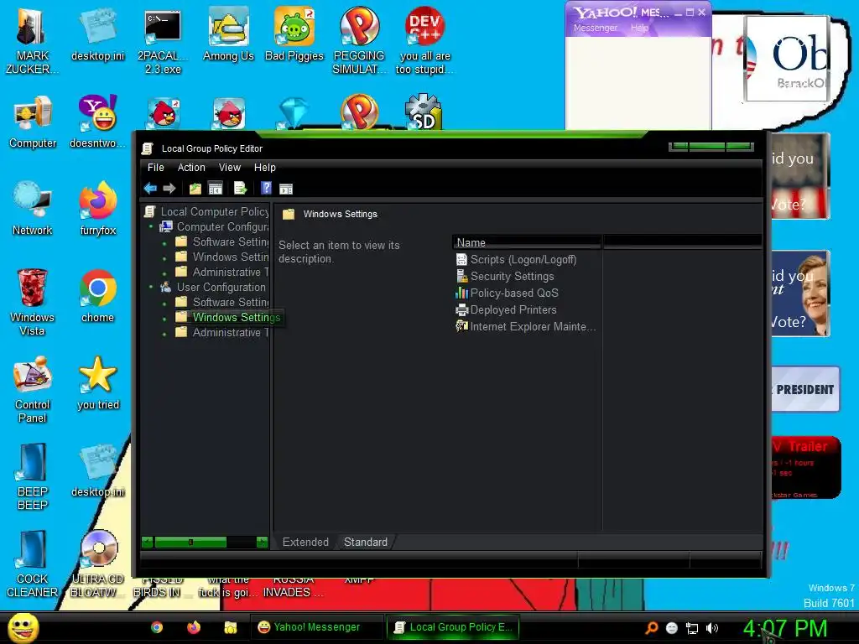Select the doesntwo Yahoo desktop icon

[x=97, y=122]
